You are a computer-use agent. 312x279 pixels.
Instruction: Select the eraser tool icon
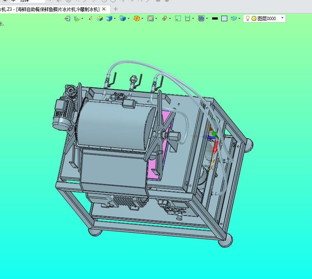(90, 18)
